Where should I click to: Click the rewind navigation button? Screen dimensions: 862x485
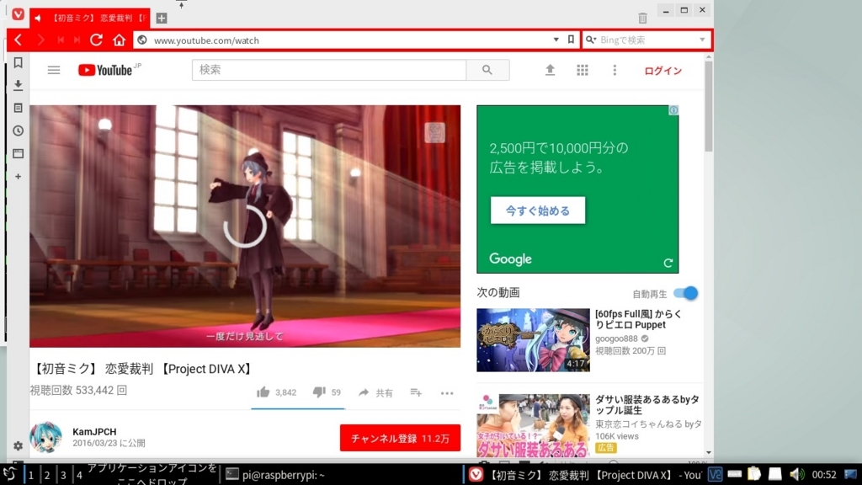click(x=61, y=40)
